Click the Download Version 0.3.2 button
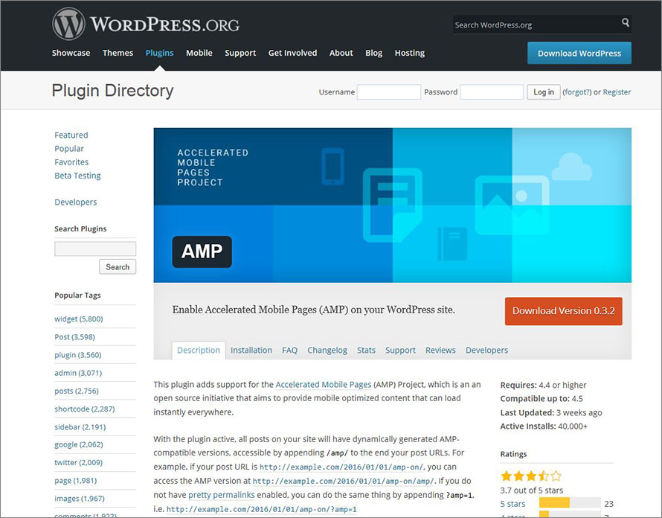 (564, 311)
